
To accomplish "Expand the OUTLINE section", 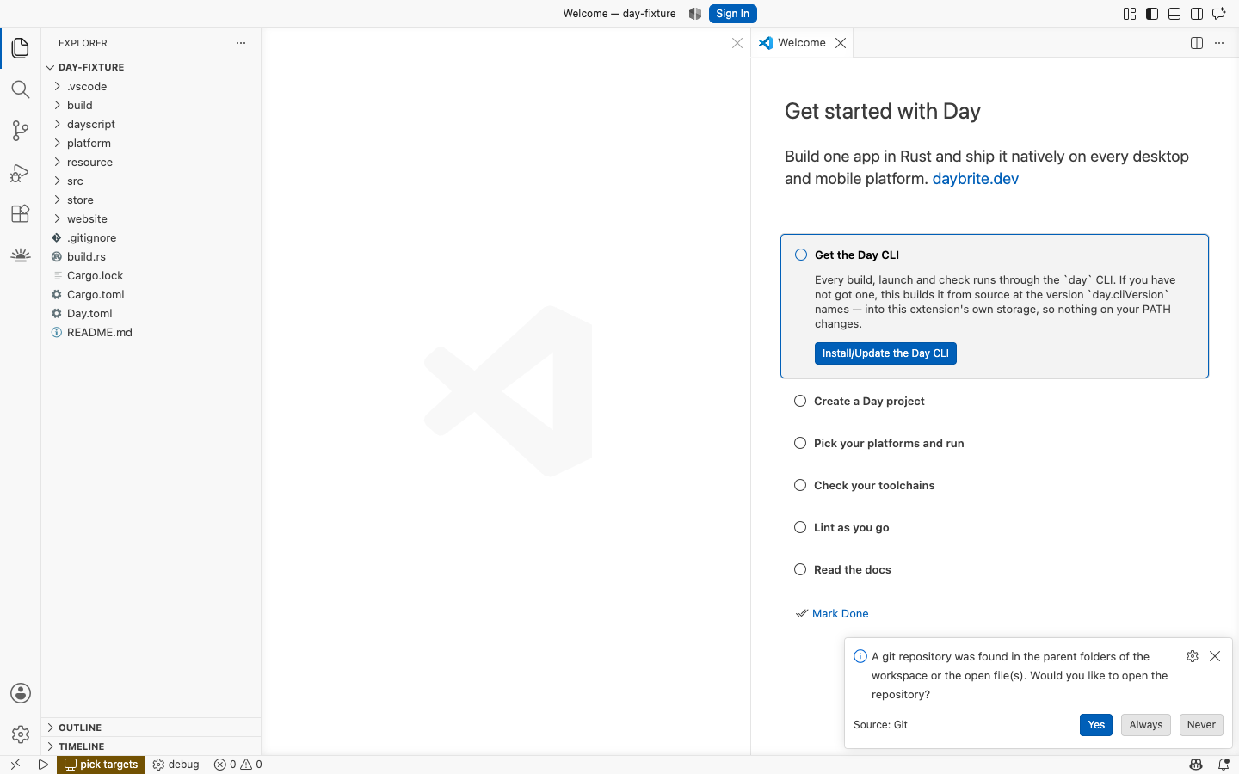I will [x=151, y=728].
